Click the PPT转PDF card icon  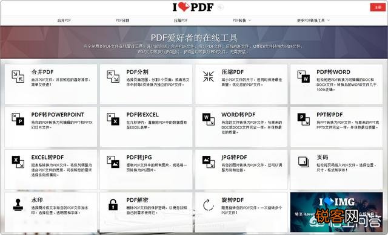(303, 119)
